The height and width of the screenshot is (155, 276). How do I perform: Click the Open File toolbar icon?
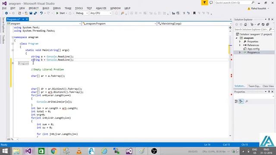click(x=26, y=13)
